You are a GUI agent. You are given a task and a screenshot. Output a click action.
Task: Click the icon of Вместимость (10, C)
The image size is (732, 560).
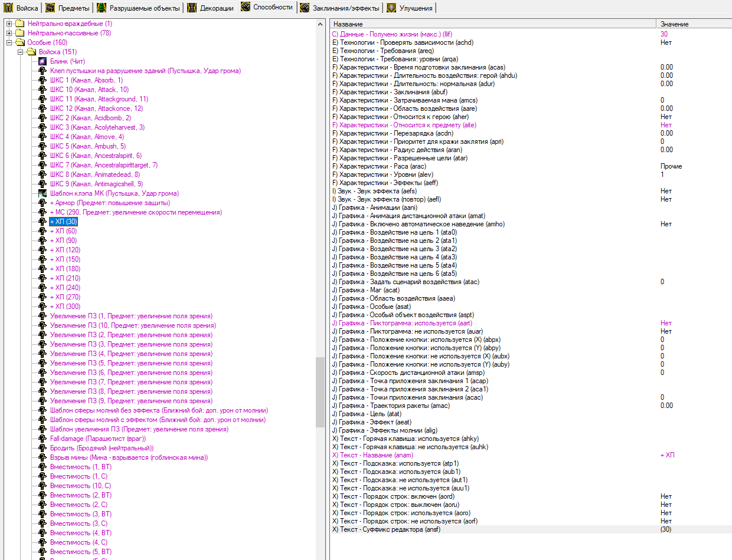(43, 486)
